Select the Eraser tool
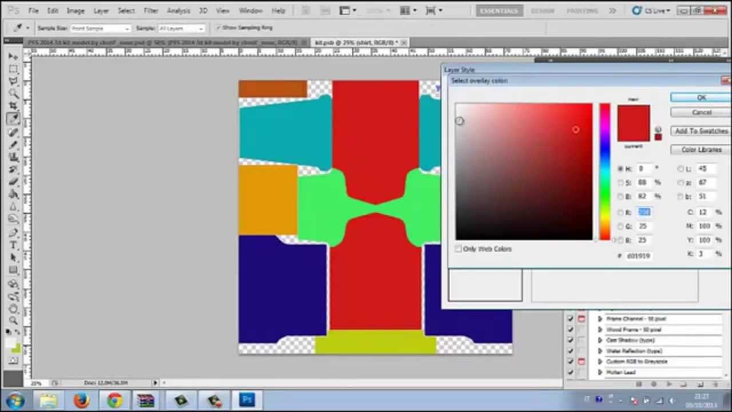This screenshot has height=412, width=732. [x=13, y=182]
